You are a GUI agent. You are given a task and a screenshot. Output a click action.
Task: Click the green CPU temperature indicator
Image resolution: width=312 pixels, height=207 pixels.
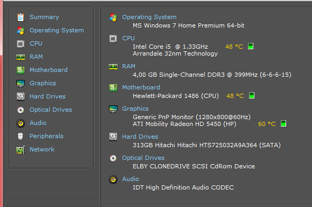click(251, 46)
